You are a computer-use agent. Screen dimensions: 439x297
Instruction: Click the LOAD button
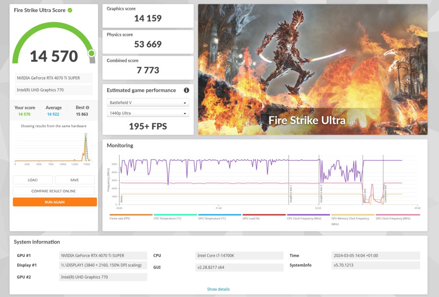click(33, 180)
